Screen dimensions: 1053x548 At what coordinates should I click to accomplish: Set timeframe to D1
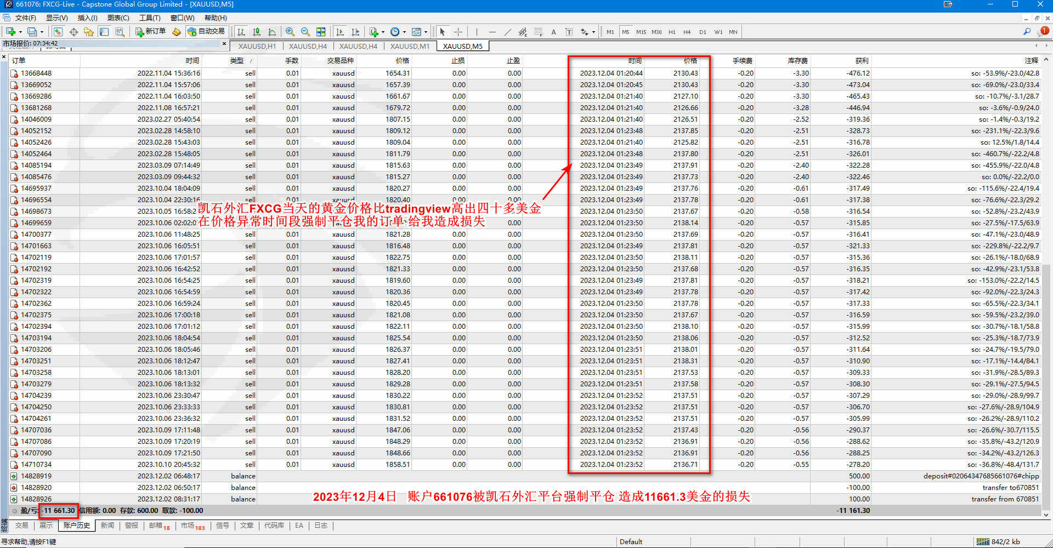[703, 32]
